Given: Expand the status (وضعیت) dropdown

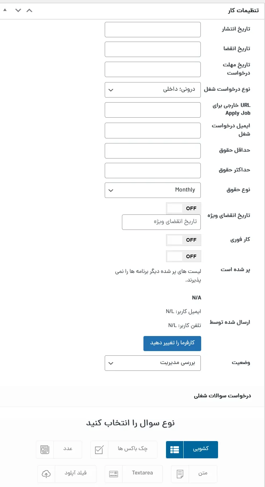Looking at the screenshot, I should click(153, 363).
